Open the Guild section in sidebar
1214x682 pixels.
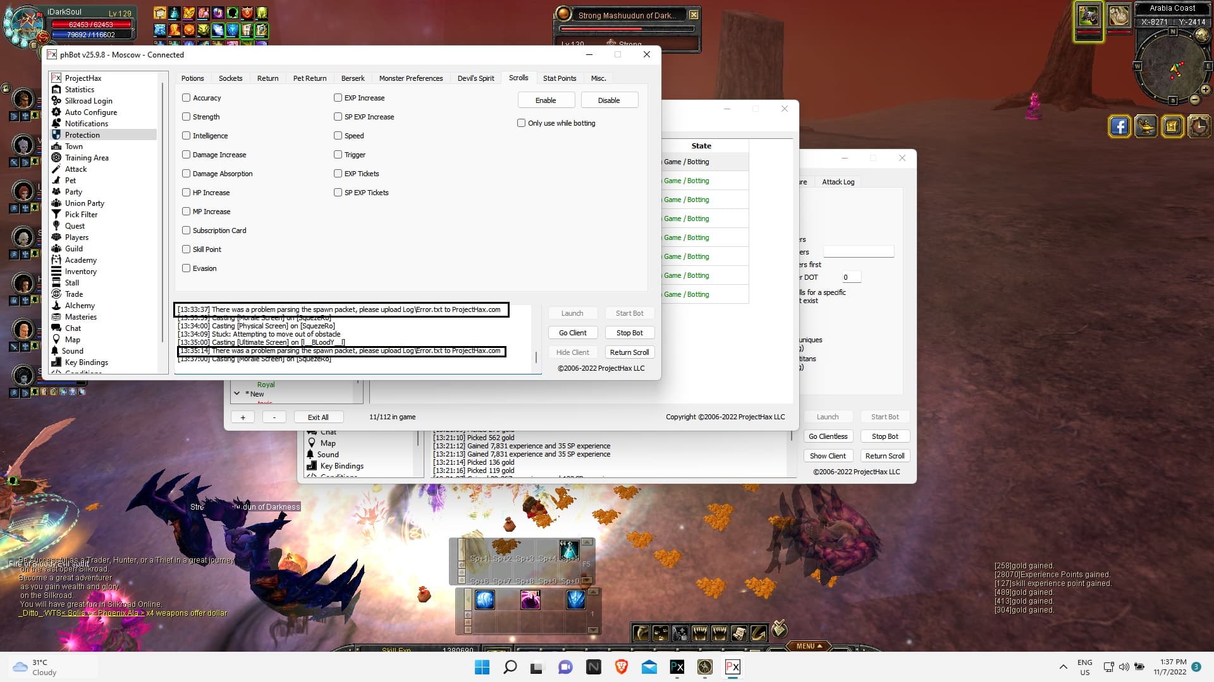74,249
